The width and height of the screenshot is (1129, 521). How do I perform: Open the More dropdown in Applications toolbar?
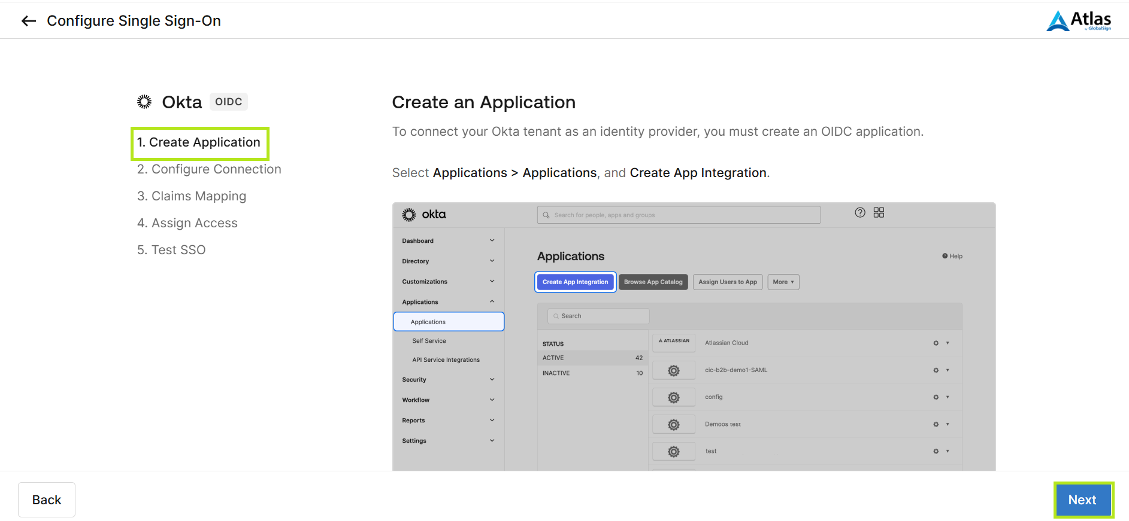[x=783, y=282]
